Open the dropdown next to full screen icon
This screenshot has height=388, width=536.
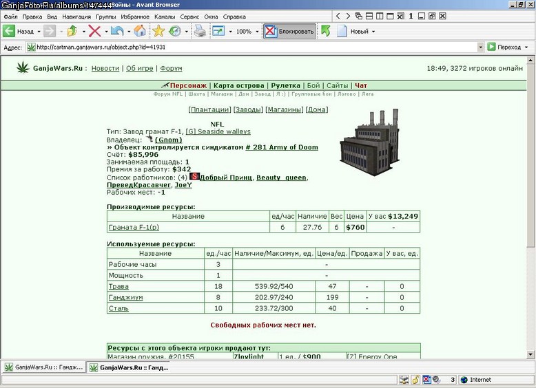tap(230, 32)
